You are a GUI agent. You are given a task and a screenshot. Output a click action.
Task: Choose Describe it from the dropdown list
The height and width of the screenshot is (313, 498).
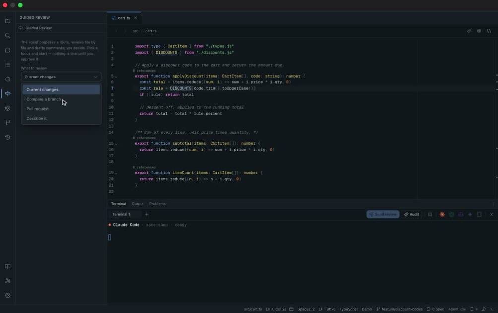click(x=61, y=118)
